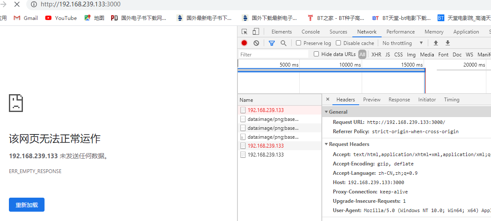
Task: Click the network overview timeline bar
Action: [331, 70]
